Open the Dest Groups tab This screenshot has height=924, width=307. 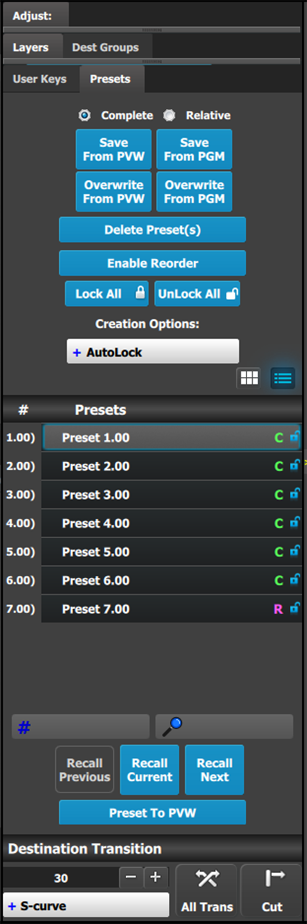tap(105, 47)
